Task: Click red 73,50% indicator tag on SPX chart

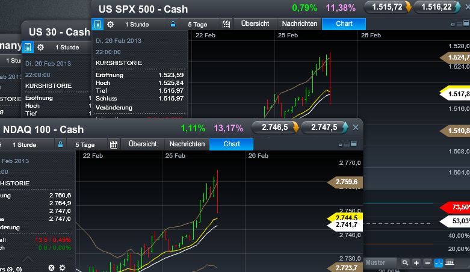Action: (455, 207)
